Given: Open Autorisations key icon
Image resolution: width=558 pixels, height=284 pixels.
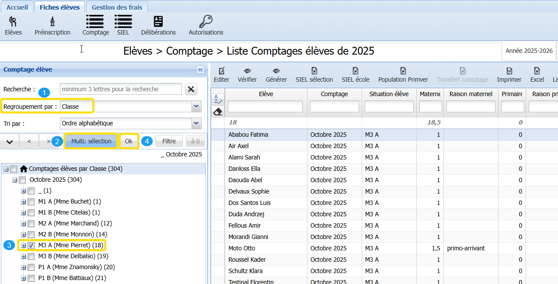Looking at the screenshot, I should 206,22.
